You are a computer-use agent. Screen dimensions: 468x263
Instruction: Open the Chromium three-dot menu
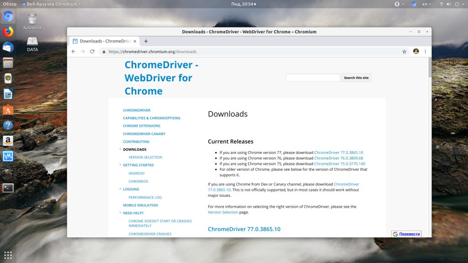(x=425, y=52)
